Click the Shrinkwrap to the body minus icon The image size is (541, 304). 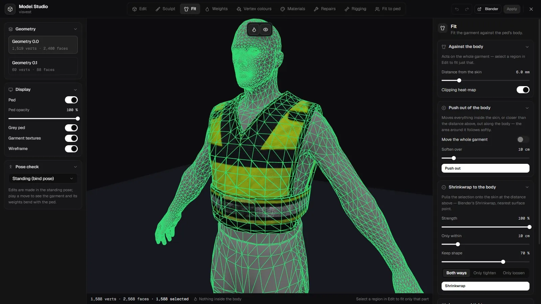(444, 187)
